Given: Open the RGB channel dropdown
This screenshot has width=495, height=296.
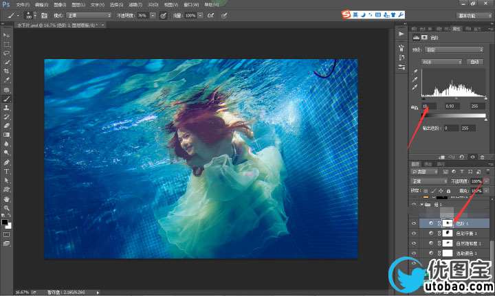Looking at the screenshot, I should pos(441,62).
